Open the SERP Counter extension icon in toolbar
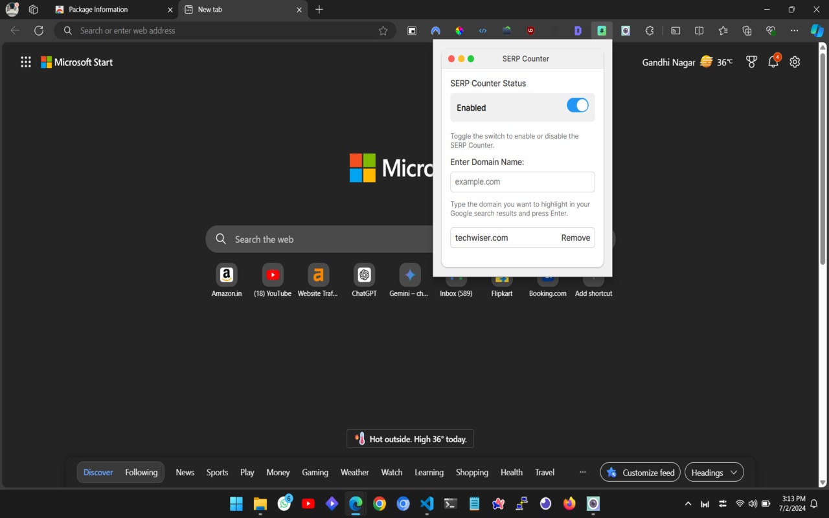This screenshot has height=518, width=829. pos(602,30)
